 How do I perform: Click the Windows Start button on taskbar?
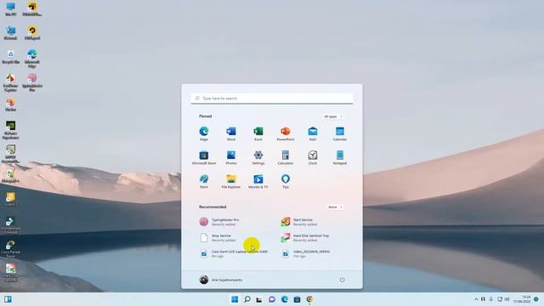pyautogui.click(x=235, y=299)
